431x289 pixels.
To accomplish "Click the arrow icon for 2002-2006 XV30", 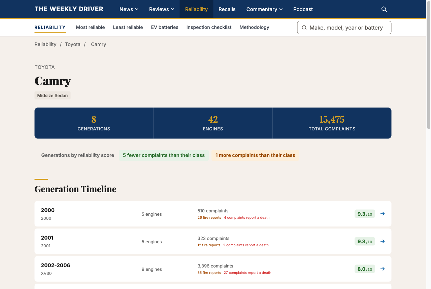I will [383, 269].
